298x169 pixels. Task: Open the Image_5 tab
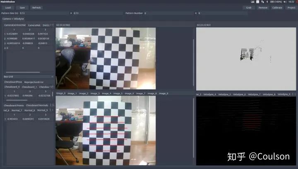pyautogui.click(x=118, y=93)
